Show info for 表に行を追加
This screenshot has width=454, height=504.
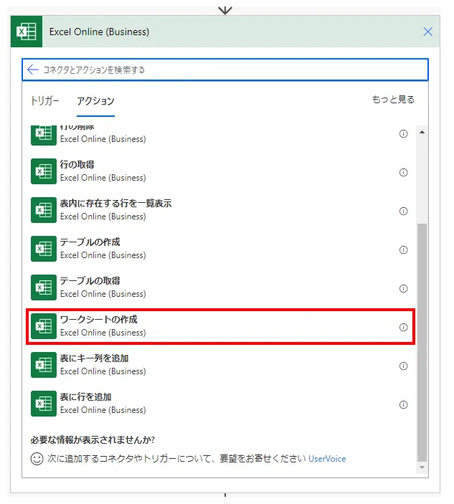403,404
